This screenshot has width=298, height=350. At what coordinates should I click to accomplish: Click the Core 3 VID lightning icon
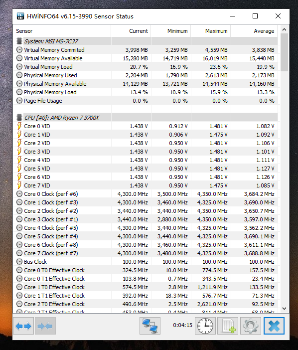(x=19, y=152)
